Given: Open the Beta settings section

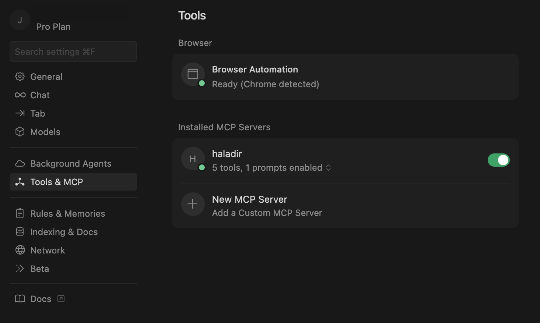Looking at the screenshot, I should point(39,269).
